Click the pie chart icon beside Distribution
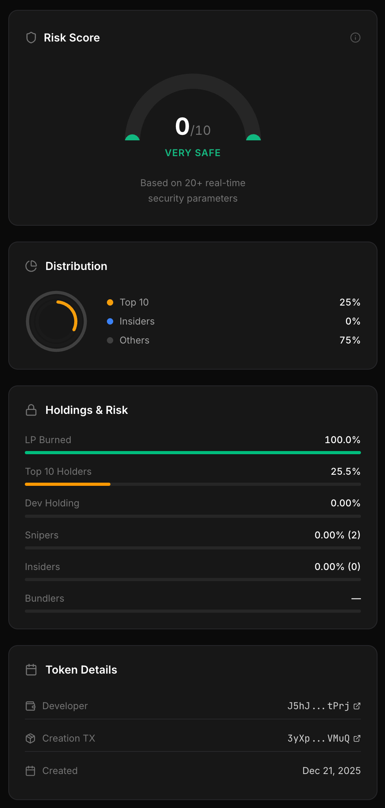 click(31, 266)
